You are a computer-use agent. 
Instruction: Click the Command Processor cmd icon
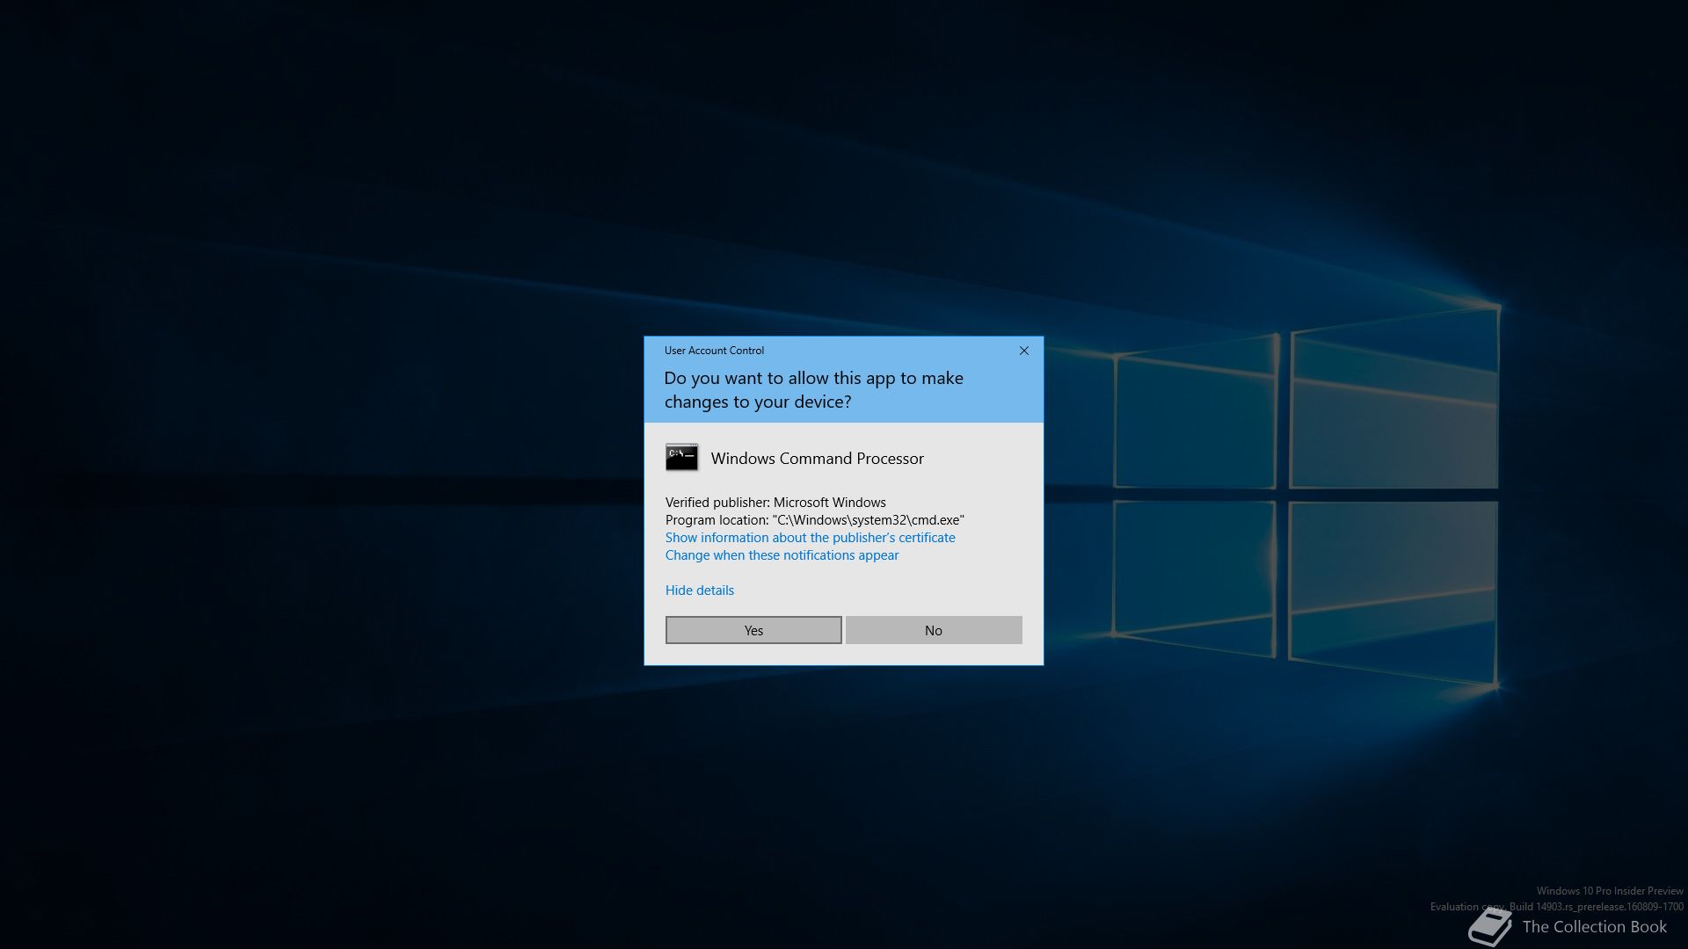[681, 458]
